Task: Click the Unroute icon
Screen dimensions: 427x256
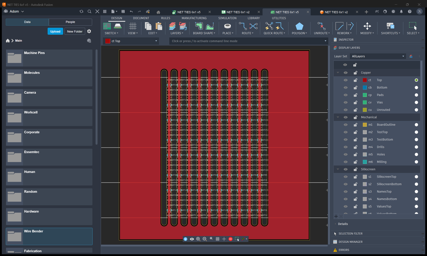Action: (x=321, y=26)
